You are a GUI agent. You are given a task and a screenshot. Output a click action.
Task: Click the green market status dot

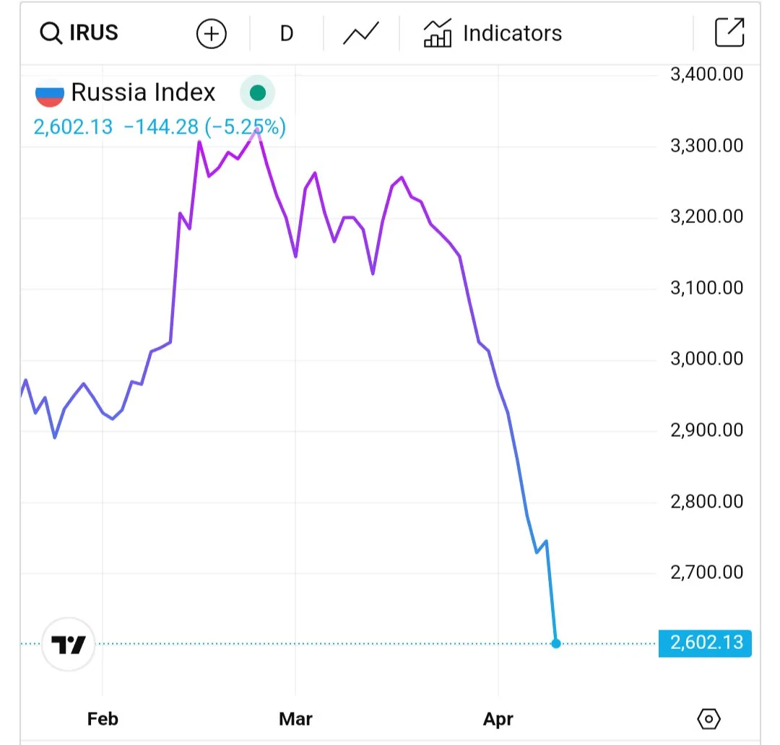tap(257, 93)
